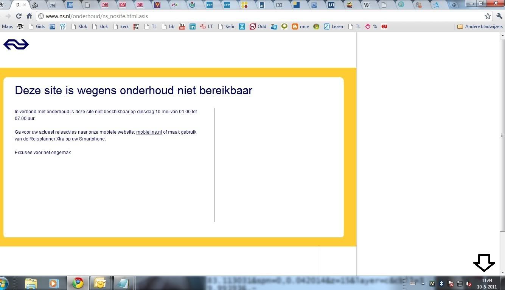Viewport: 505px width, 290px height.
Task: Open the 'Kefir' bookmark
Action: pyautogui.click(x=226, y=27)
